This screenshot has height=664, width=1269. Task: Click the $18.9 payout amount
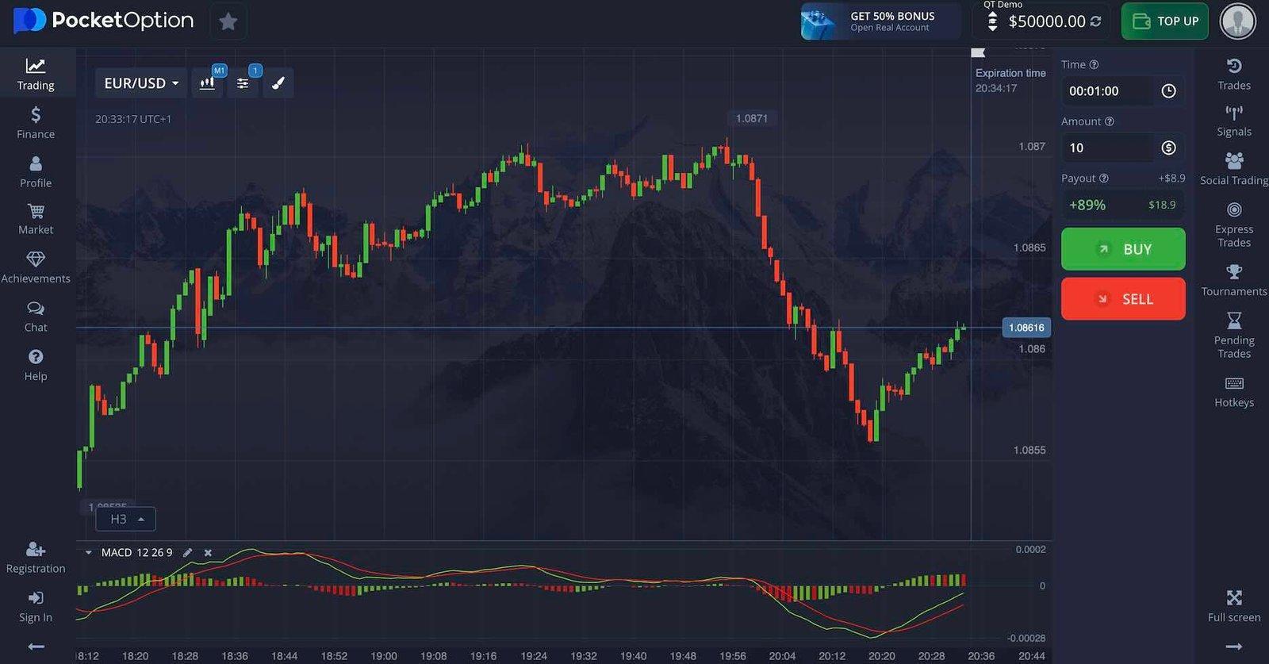(x=1162, y=205)
